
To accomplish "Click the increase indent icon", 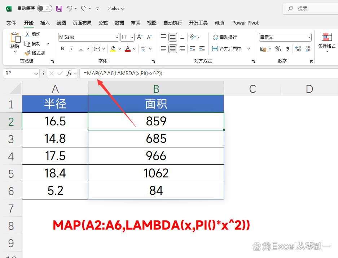I will [202, 49].
